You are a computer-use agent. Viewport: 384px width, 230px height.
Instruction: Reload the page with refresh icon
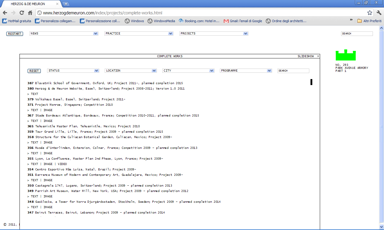point(22,13)
